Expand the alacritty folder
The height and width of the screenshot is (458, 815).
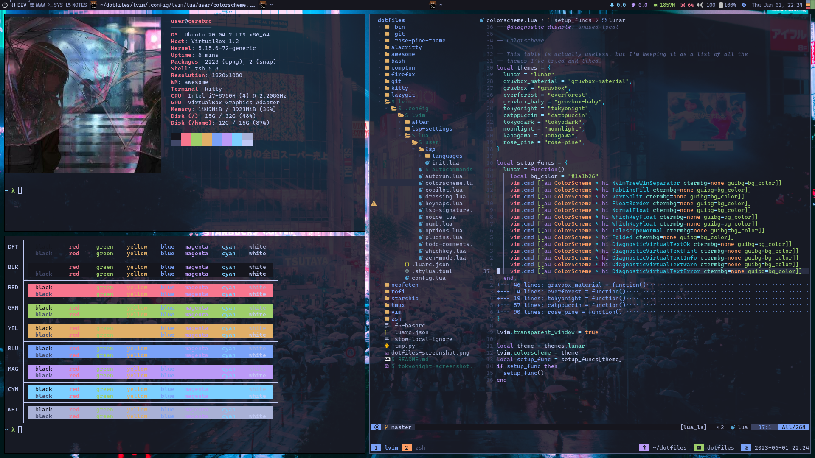pyautogui.click(x=402, y=47)
